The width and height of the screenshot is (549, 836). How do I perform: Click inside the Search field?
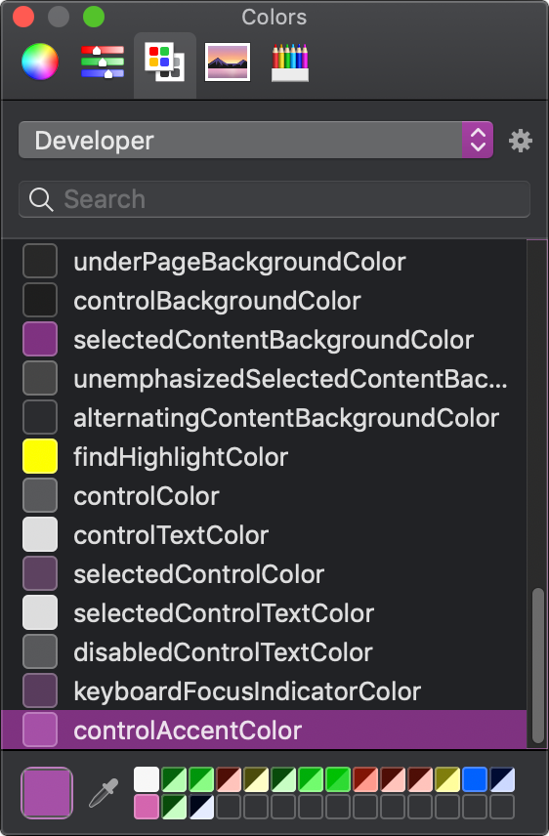274,199
